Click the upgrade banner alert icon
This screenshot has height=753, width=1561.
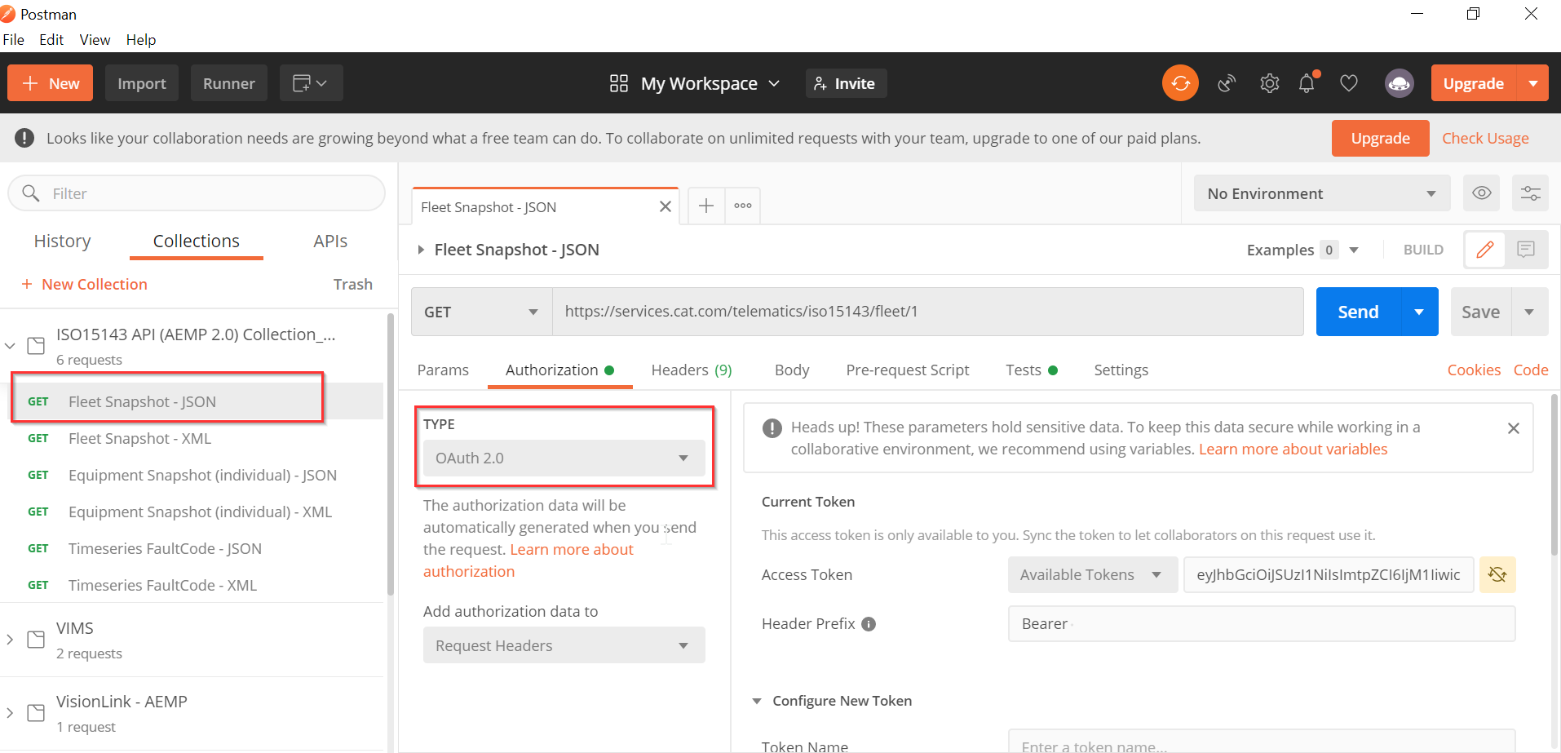(x=24, y=138)
